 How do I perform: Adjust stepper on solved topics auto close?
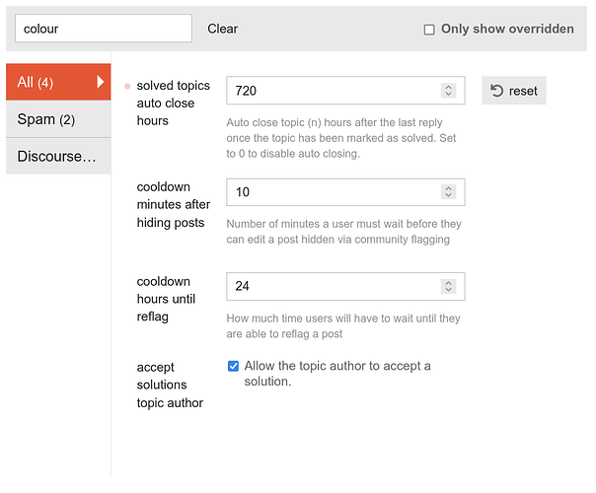pyautogui.click(x=449, y=91)
